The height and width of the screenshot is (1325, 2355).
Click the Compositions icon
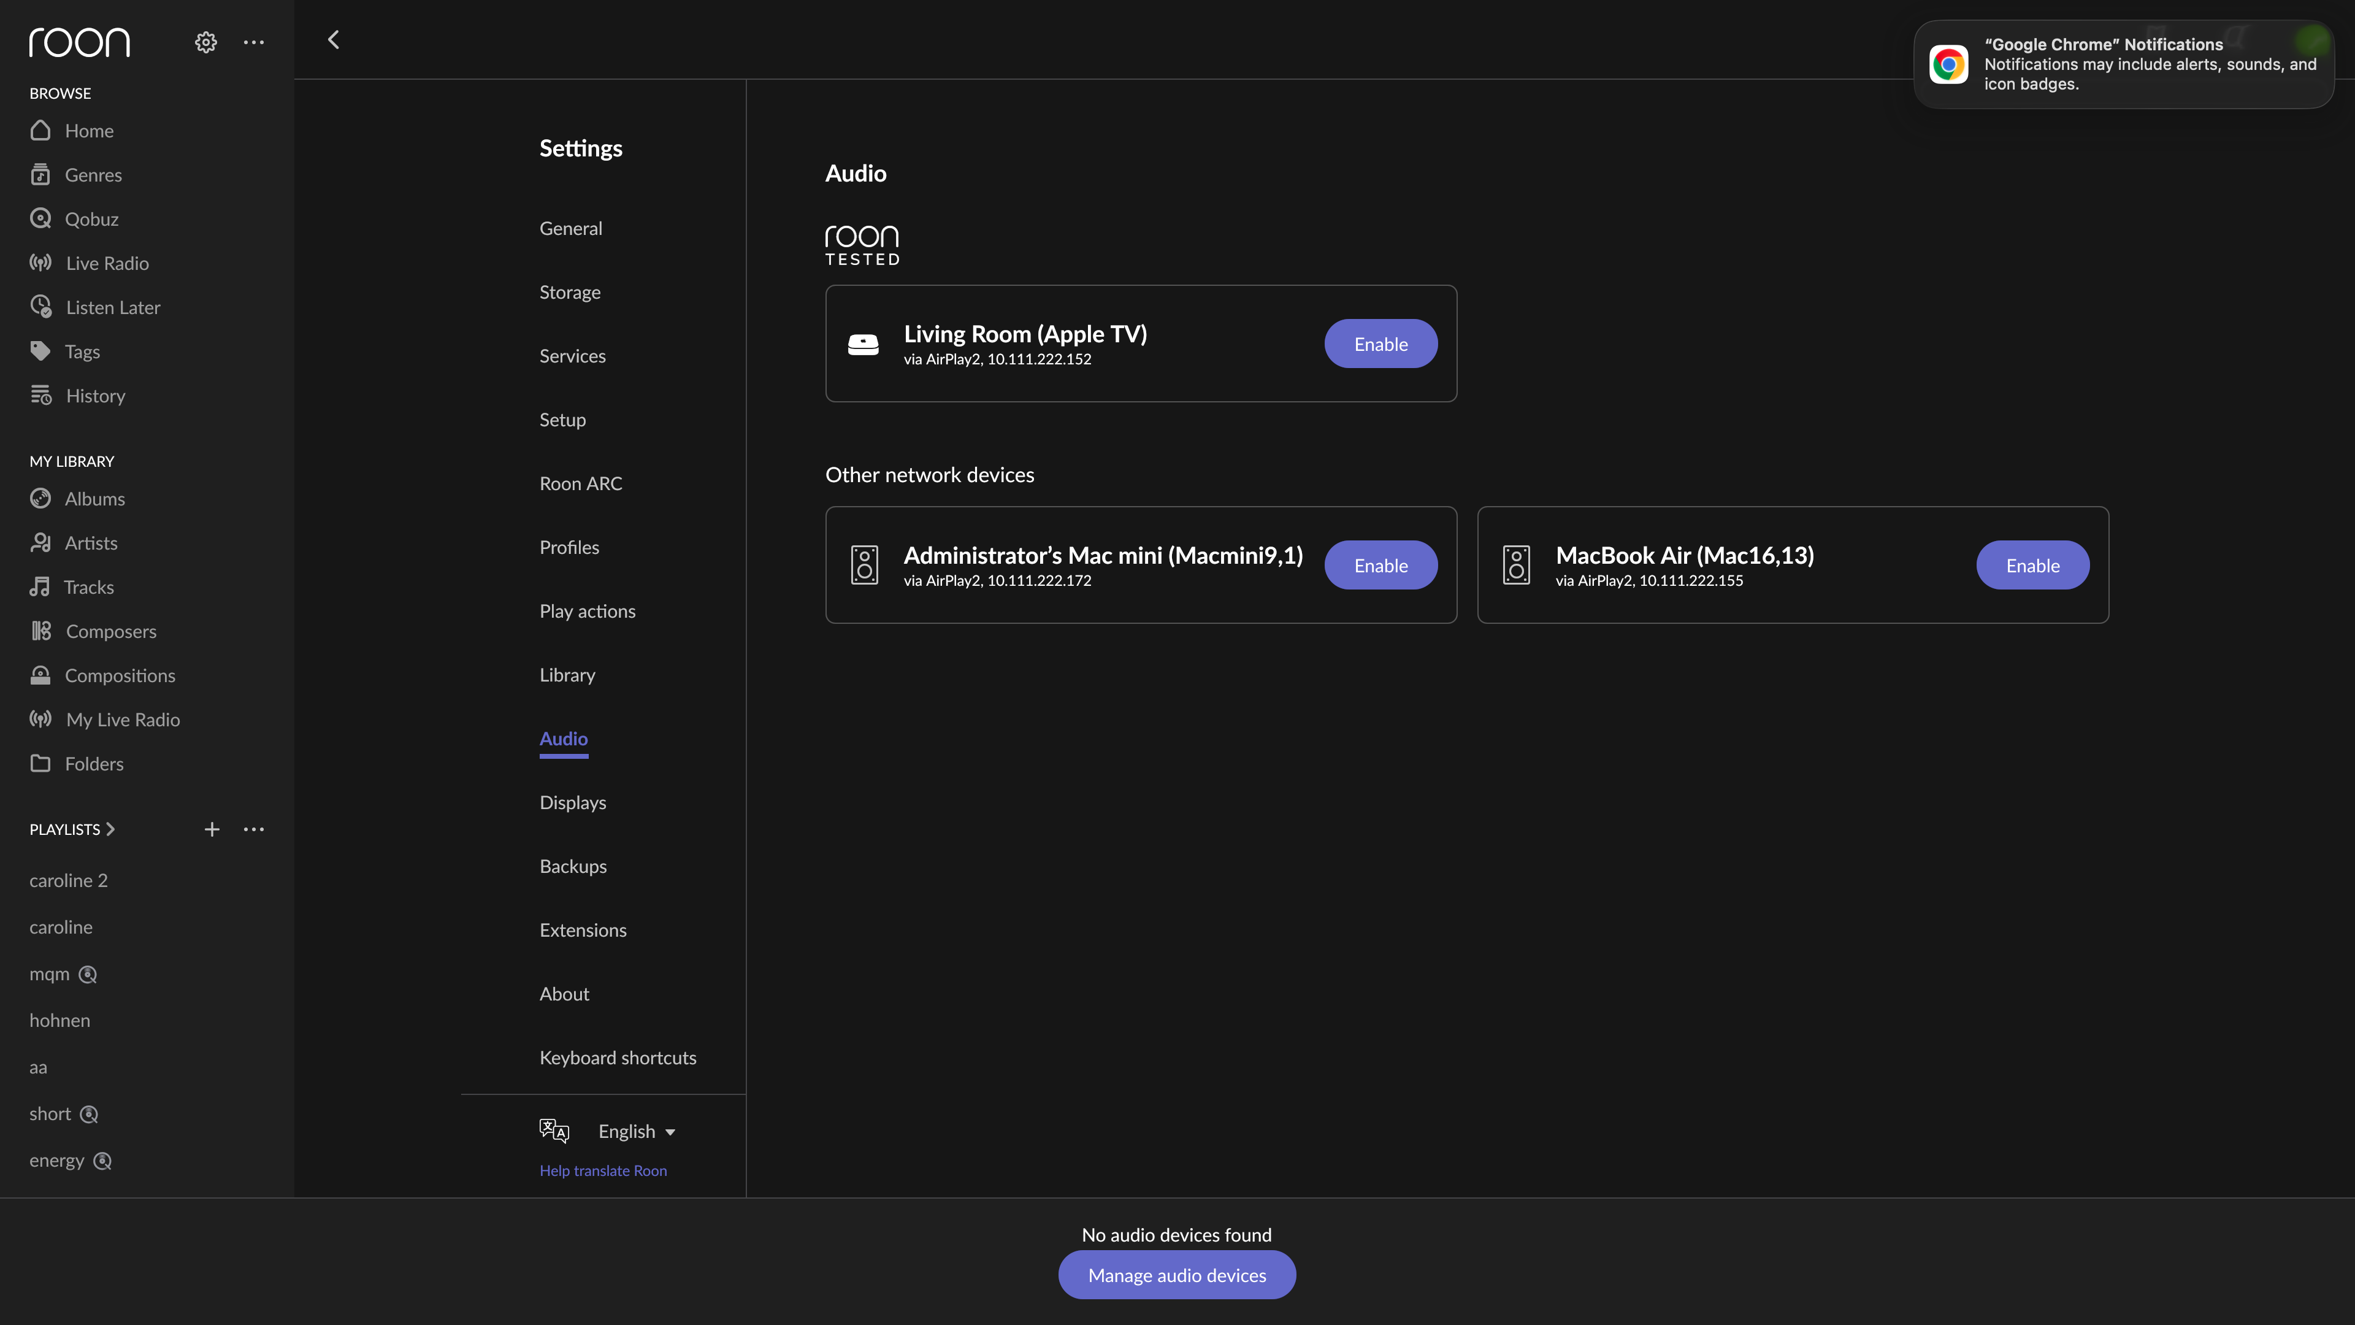(x=40, y=676)
